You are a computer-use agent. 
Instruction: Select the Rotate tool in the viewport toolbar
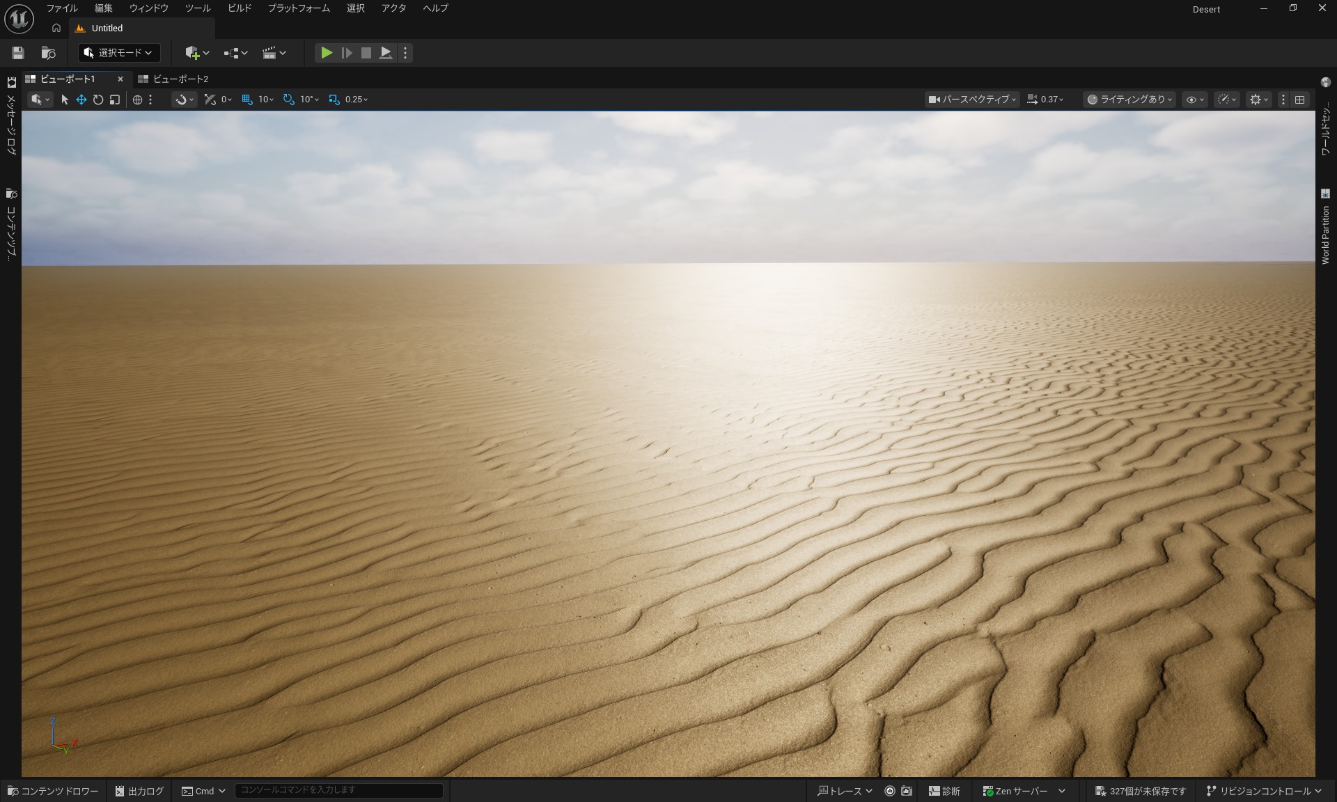pyautogui.click(x=98, y=100)
